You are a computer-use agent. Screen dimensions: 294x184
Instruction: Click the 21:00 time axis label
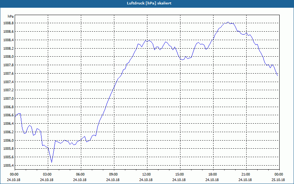(246, 174)
